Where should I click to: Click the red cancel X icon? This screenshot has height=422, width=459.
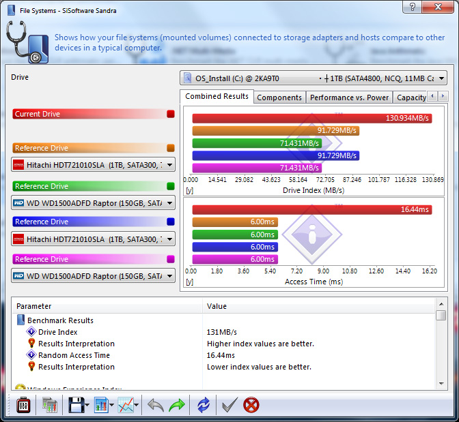251,405
